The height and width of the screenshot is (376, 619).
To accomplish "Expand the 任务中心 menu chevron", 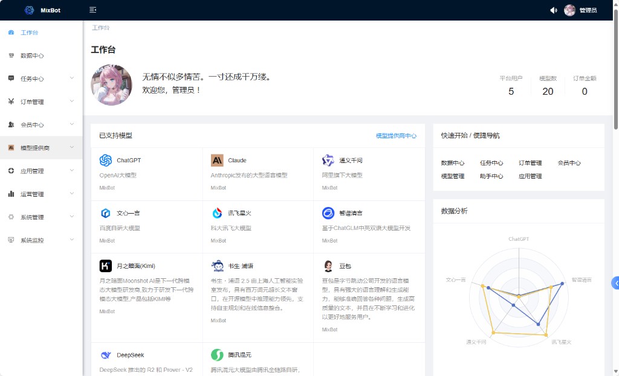I will click(72, 78).
